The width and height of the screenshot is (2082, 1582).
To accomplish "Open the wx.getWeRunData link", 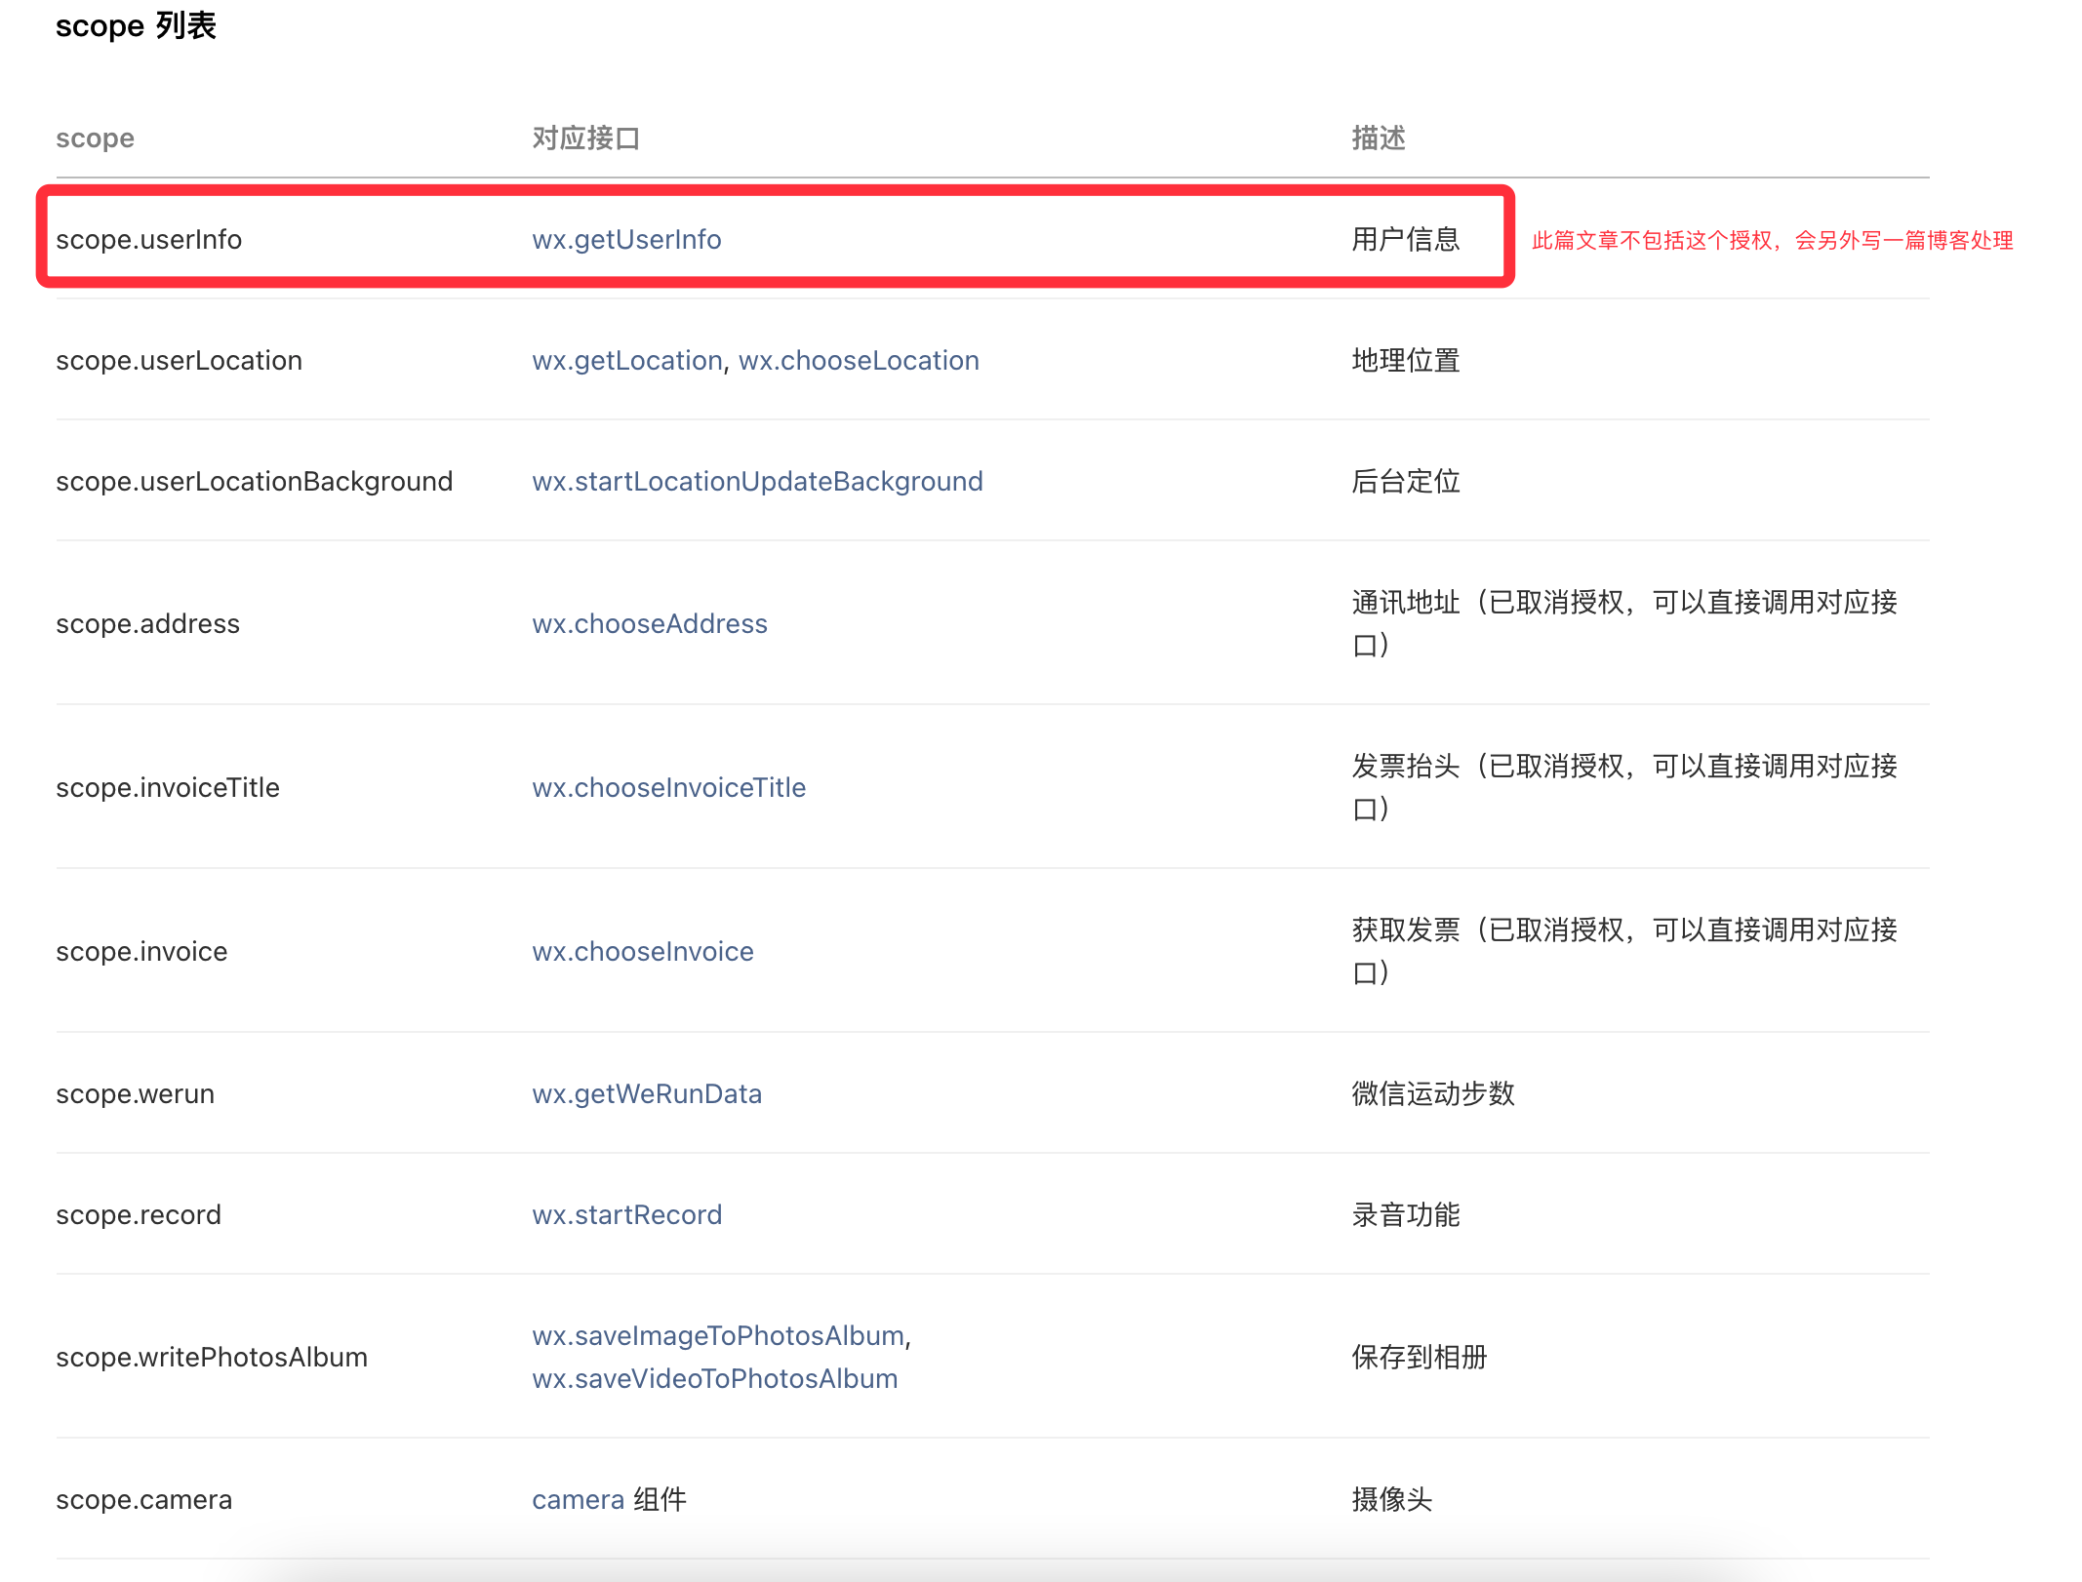I will 647,1094.
